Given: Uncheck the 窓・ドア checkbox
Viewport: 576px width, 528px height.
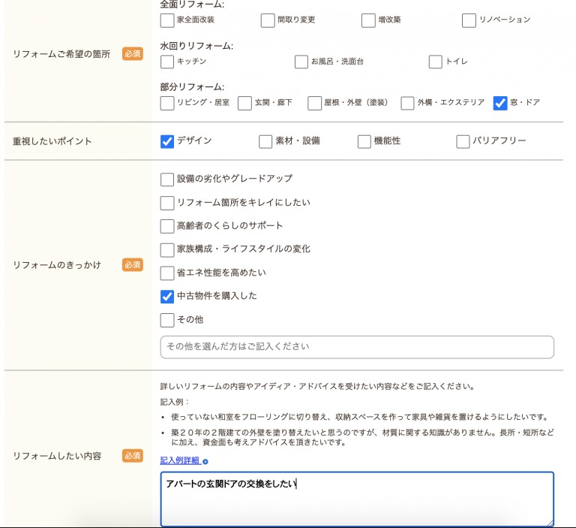Looking at the screenshot, I should [x=500, y=104].
